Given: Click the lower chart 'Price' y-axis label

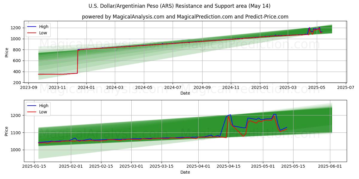Looking at the screenshot, I should [7, 131].
